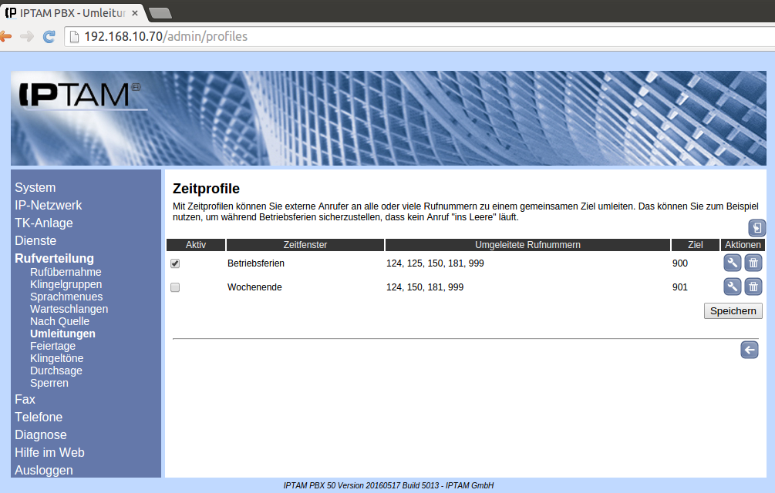Open Klingelgruppen in the sidebar
Image resolution: width=775 pixels, height=493 pixels.
click(66, 284)
